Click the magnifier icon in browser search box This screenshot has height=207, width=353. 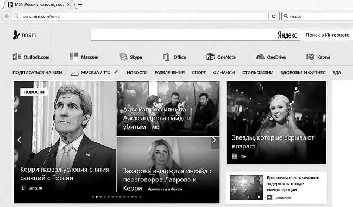286,16
